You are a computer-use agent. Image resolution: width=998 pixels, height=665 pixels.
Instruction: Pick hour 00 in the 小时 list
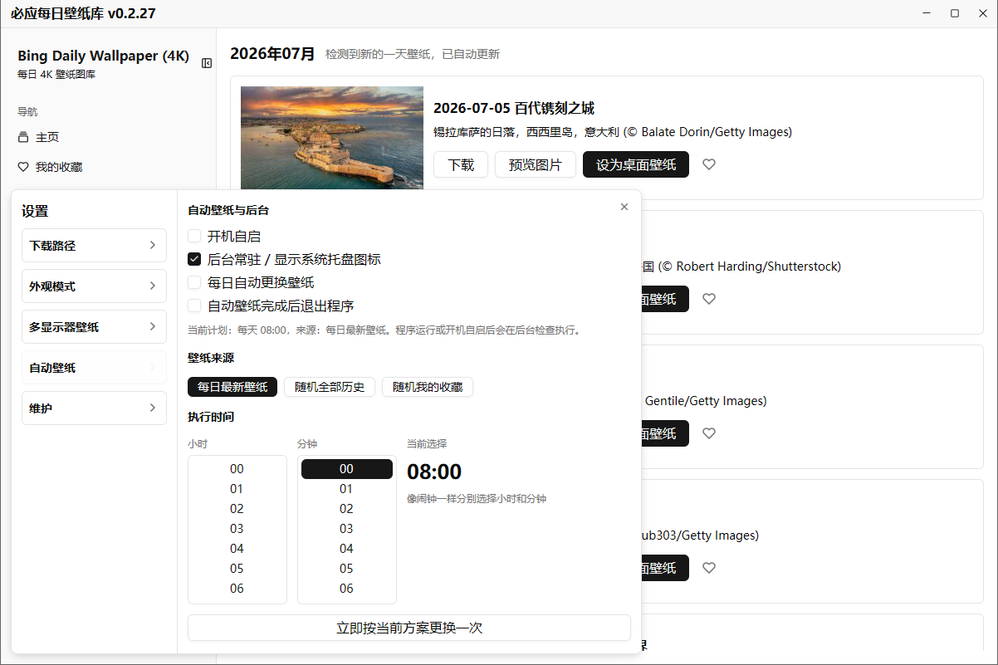237,469
